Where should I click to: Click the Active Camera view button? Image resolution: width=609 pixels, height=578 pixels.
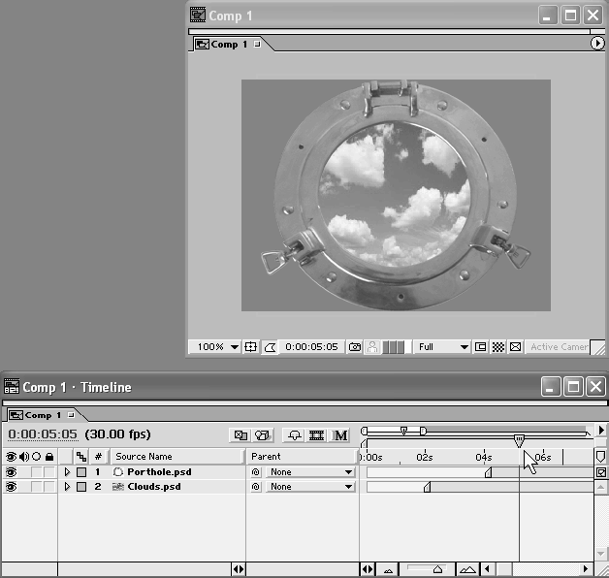point(558,347)
